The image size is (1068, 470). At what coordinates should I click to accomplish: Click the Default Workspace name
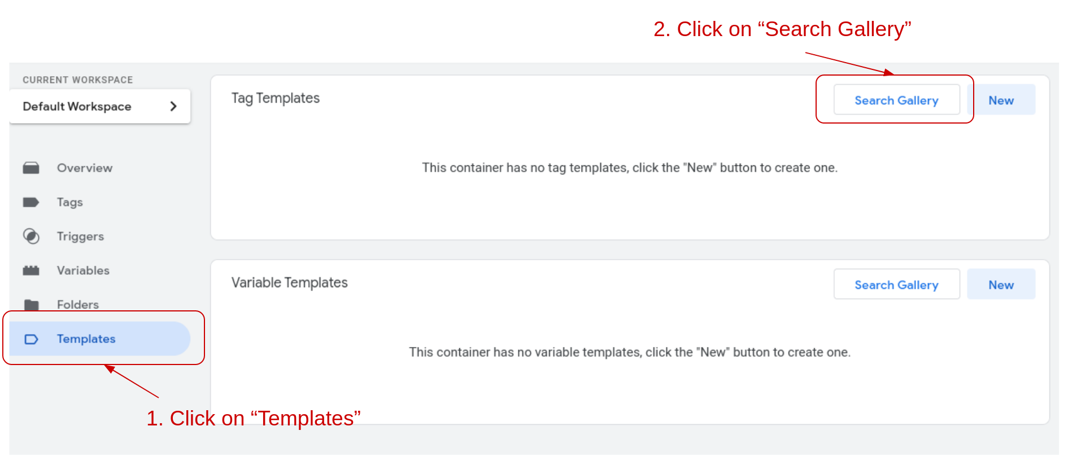(76, 106)
